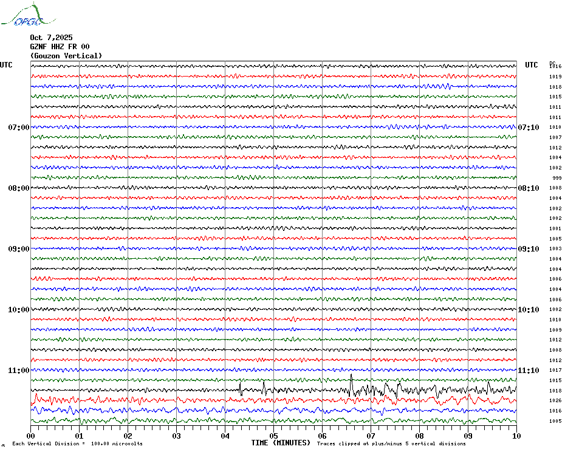Click the station code GZNF HHZ FR 00
Screen dimensions: 565x452
[x=60, y=46]
